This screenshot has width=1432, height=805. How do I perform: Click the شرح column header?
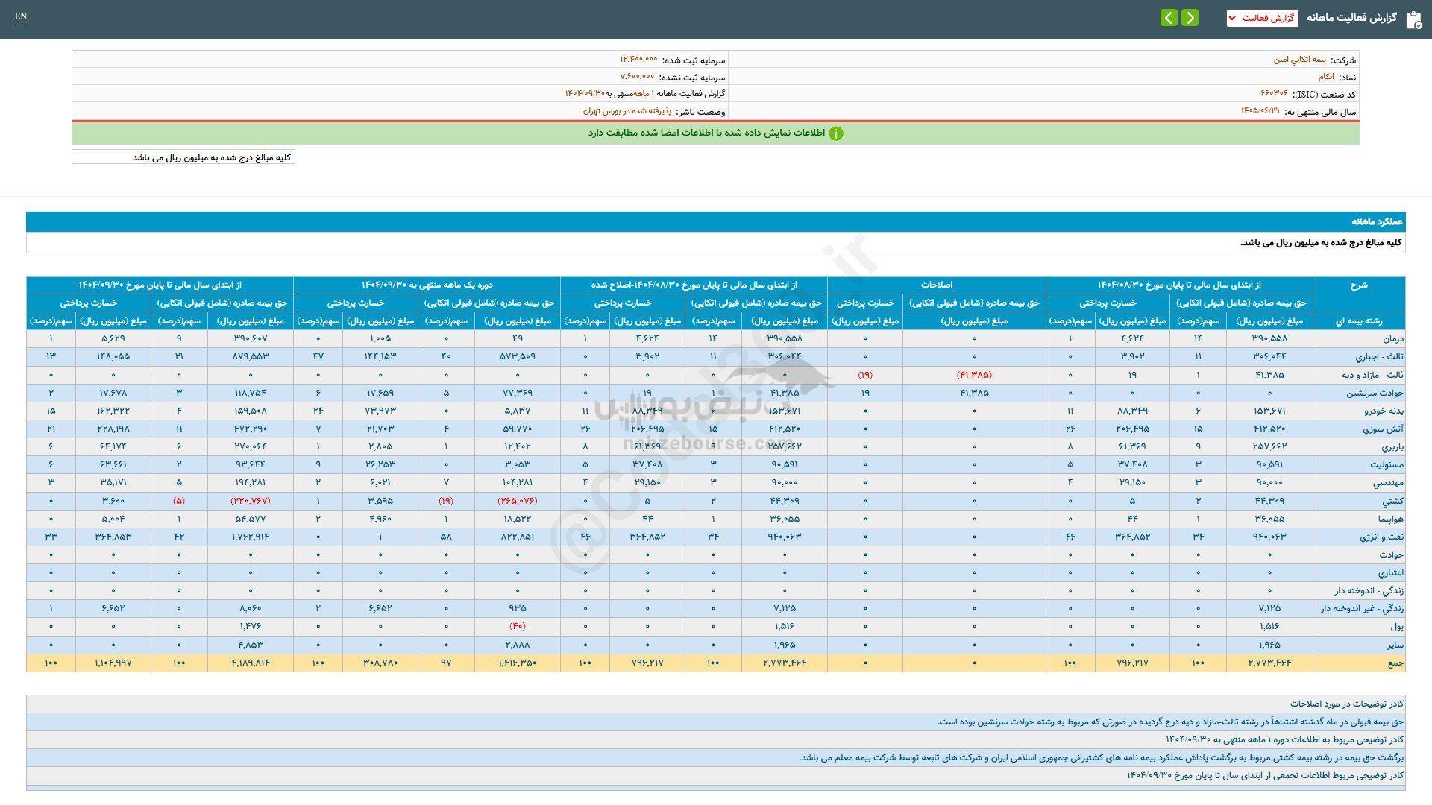pos(1358,285)
